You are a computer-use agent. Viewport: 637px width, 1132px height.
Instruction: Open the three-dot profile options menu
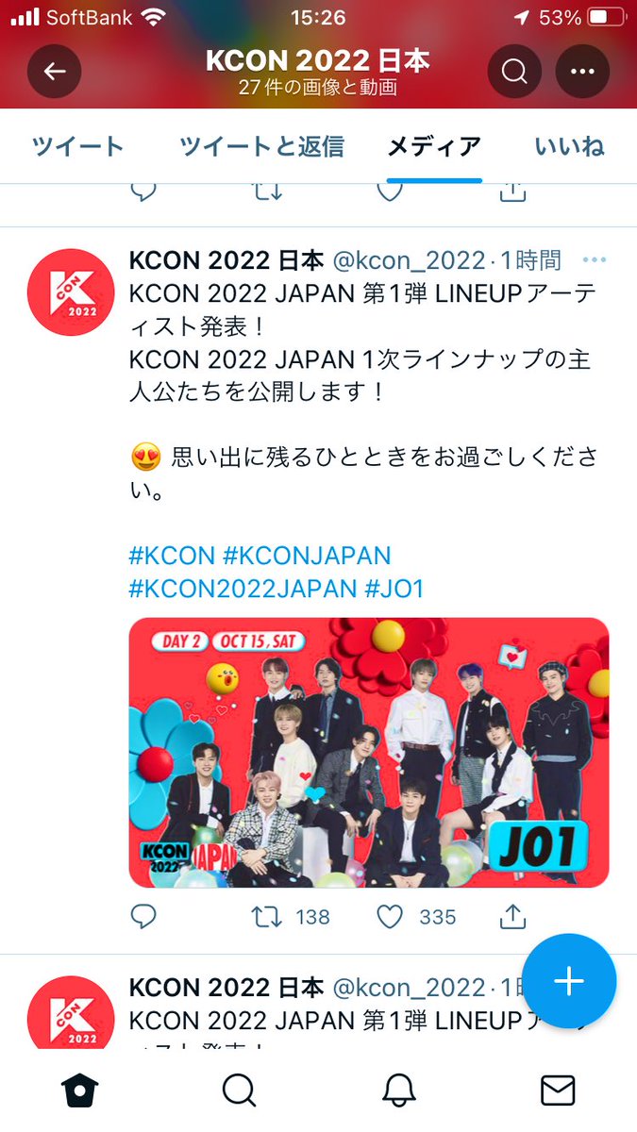(x=582, y=72)
